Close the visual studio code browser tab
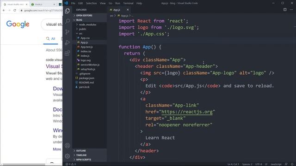Image resolution: width=296 pixels, height=166 pixels. tap(26, 4)
